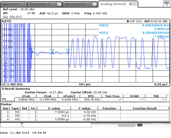Click the THD column header
This screenshot has width=171, height=138.
click(x=156, y=96)
